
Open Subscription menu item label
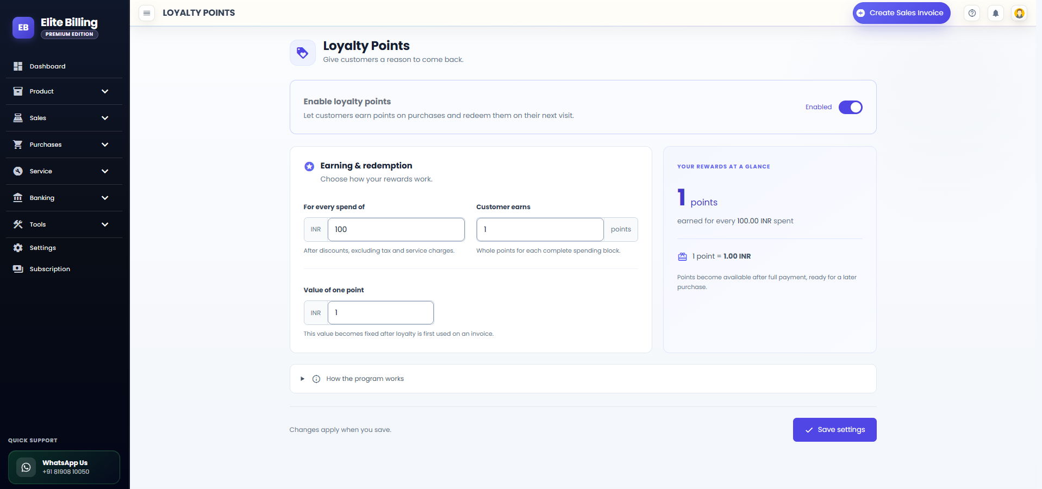tap(50, 269)
